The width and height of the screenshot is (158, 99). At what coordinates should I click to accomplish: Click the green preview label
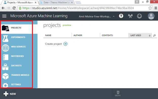coord(67,25)
